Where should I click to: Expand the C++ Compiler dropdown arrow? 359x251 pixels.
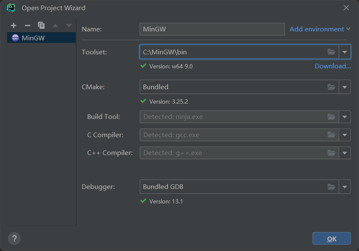345,153
